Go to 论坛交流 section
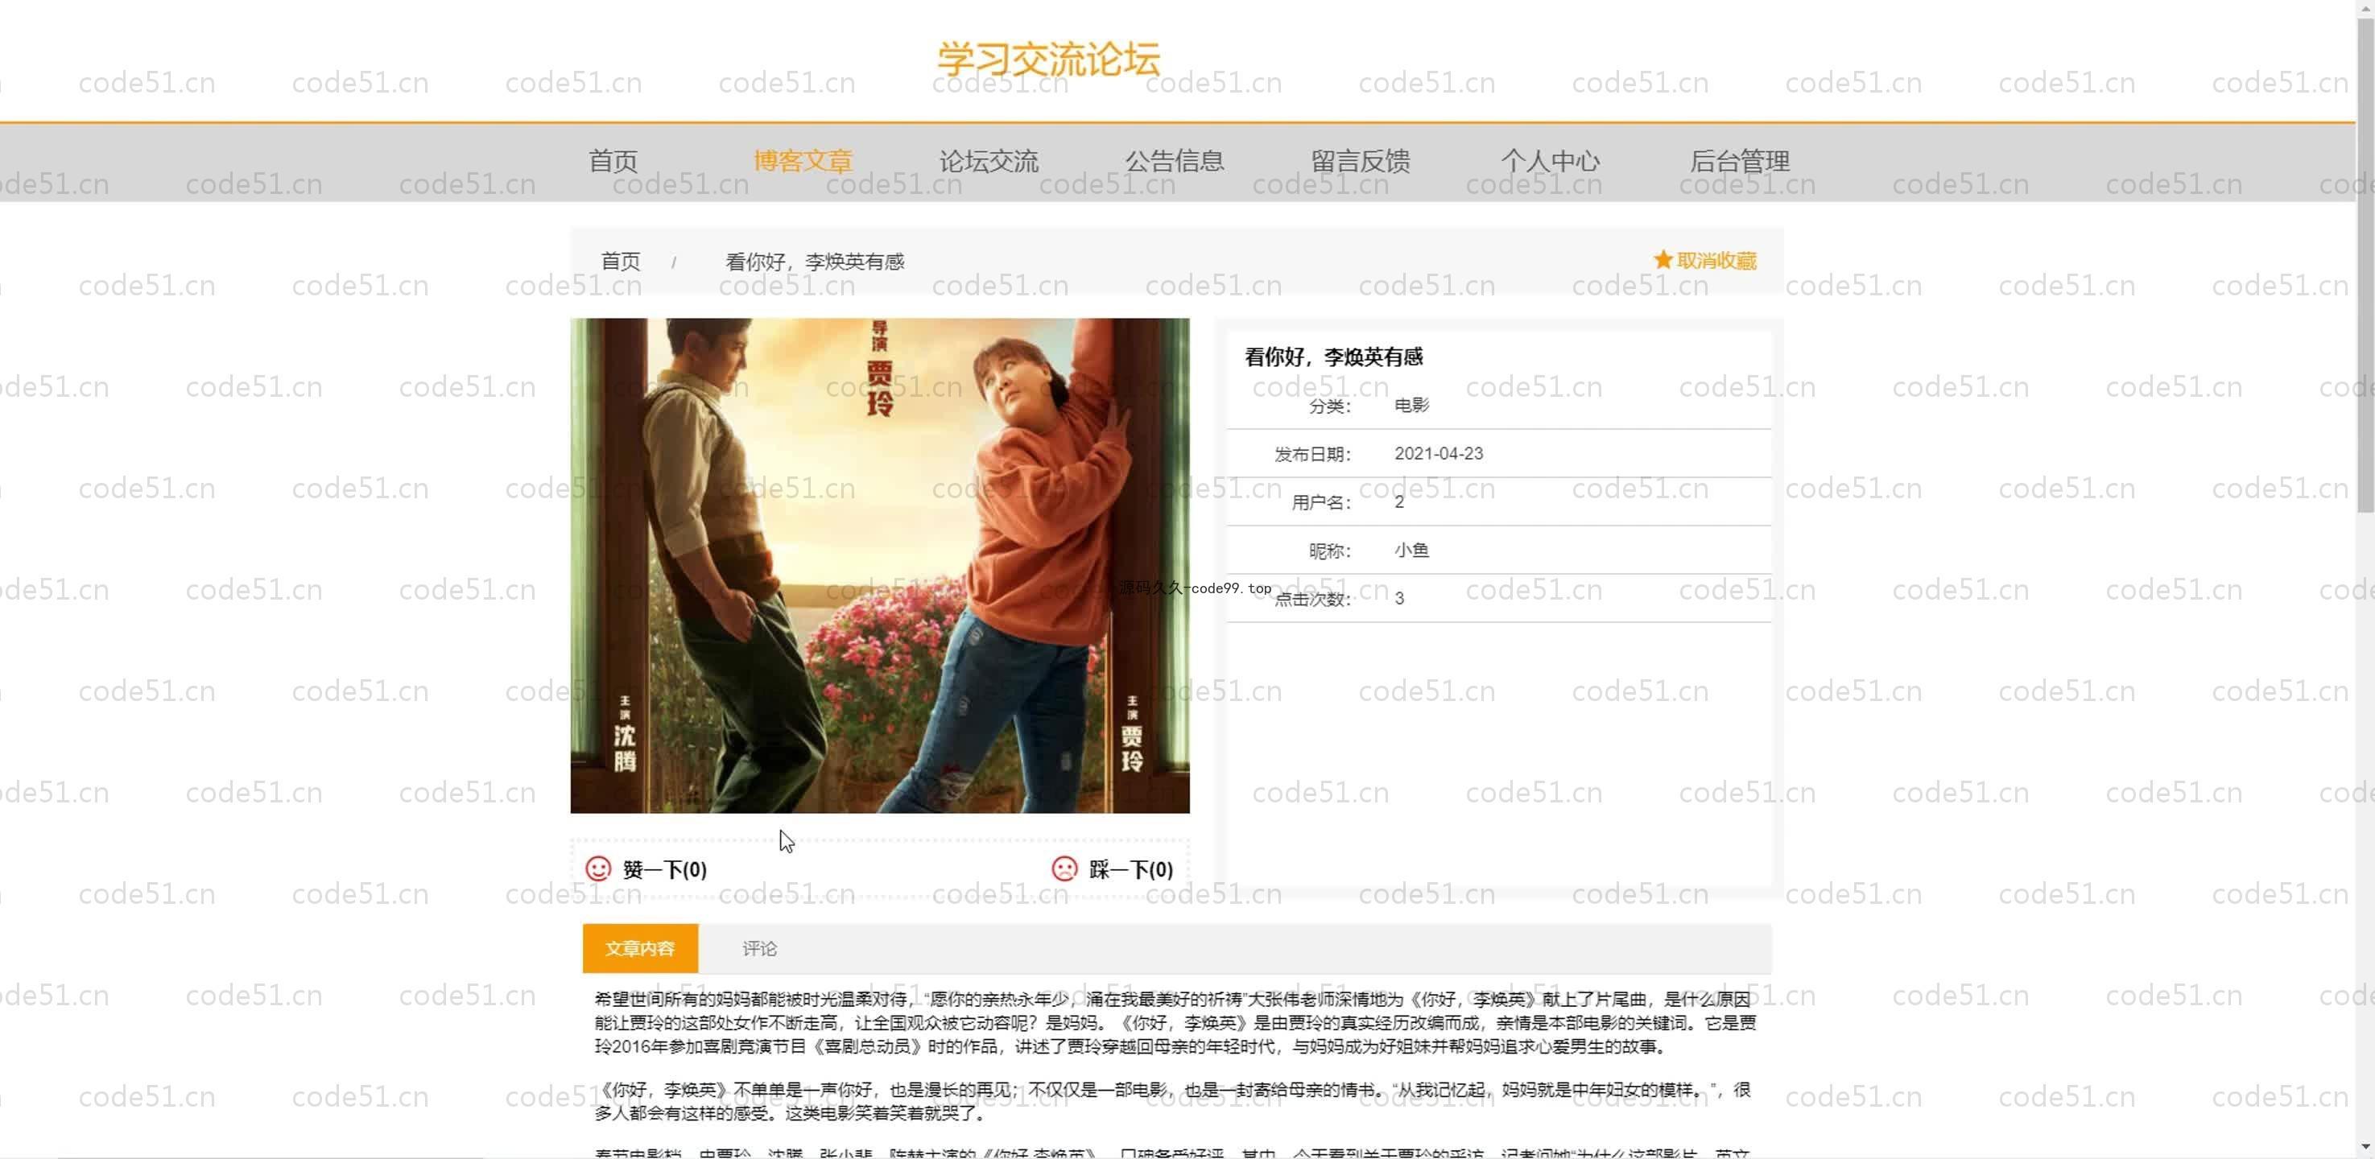2375x1159 pixels. tap(989, 161)
